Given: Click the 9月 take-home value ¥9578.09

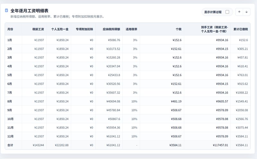Looking at the screenshot, I should pos(222,110).
